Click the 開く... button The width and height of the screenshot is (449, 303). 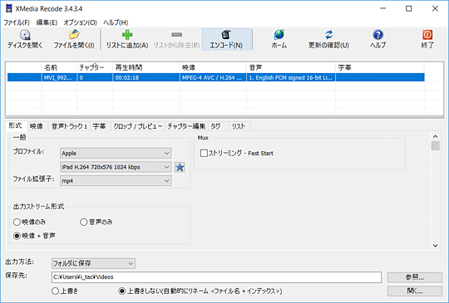[415, 291]
